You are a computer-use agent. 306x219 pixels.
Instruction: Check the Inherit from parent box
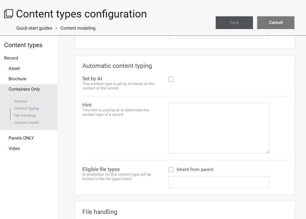171,170
